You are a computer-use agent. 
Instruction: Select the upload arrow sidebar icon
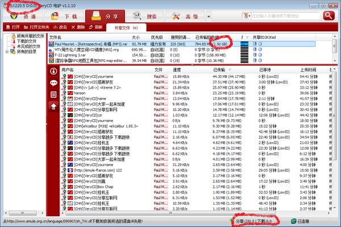tap(53, 106)
